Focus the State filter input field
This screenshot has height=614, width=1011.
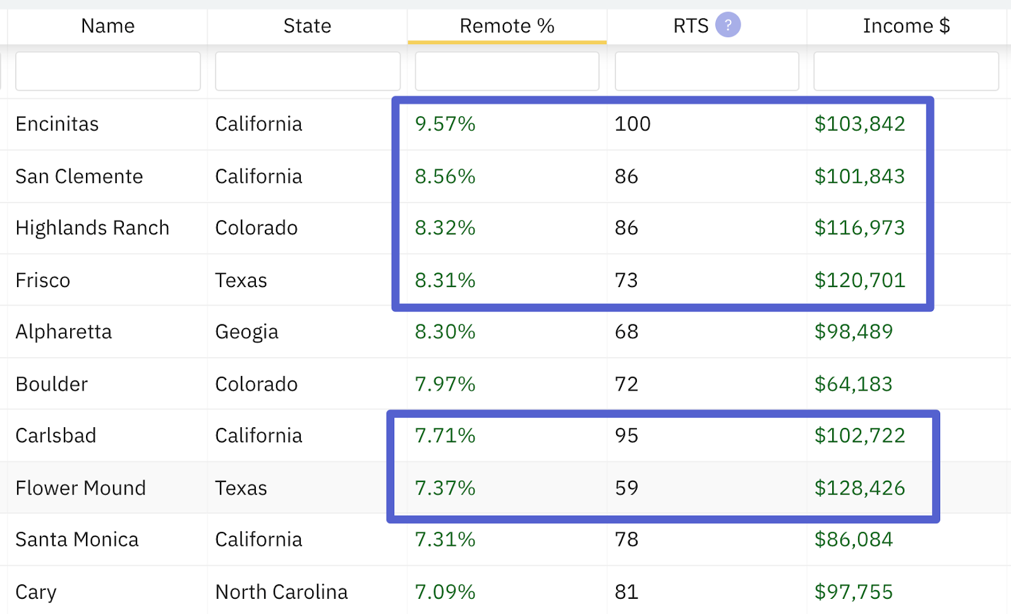(x=308, y=71)
